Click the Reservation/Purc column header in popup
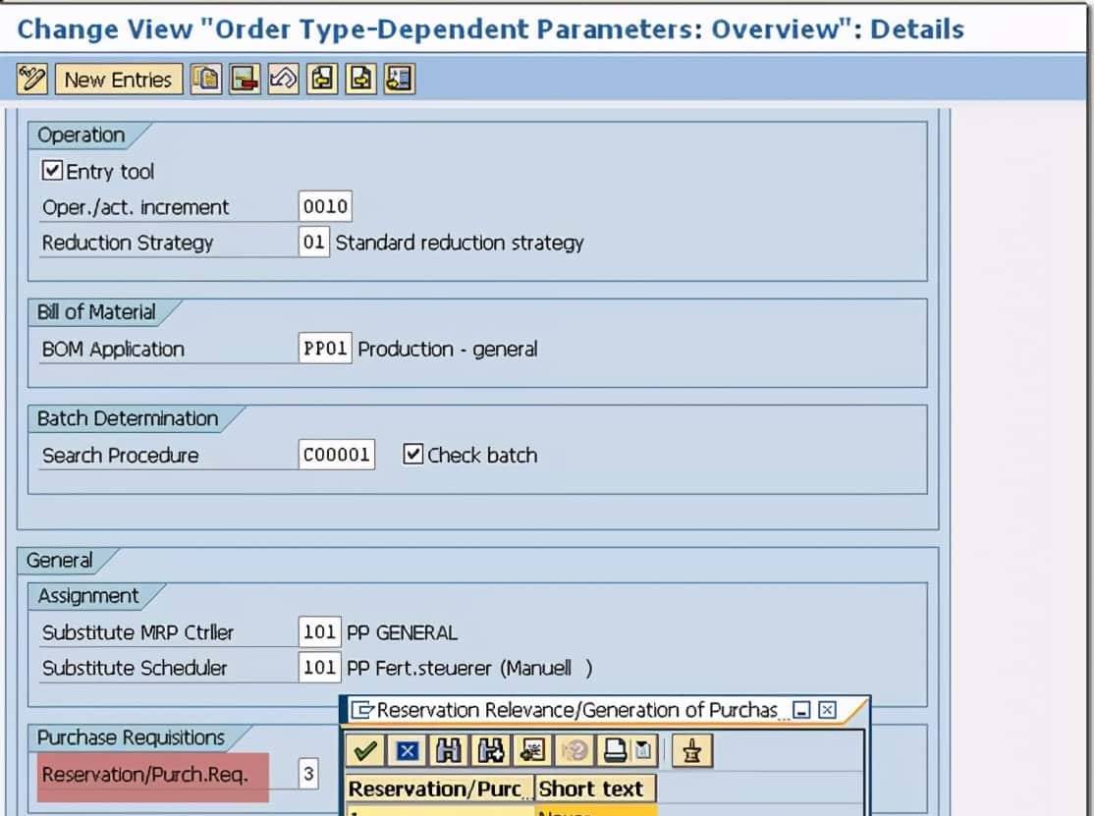Screen dimensions: 1094x816 [440, 789]
